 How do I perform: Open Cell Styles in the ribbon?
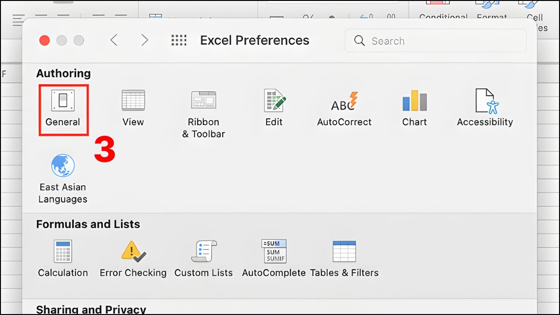[536, 12]
